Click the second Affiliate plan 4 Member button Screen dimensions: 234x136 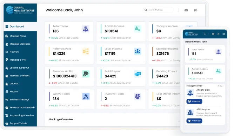click(194, 121)
